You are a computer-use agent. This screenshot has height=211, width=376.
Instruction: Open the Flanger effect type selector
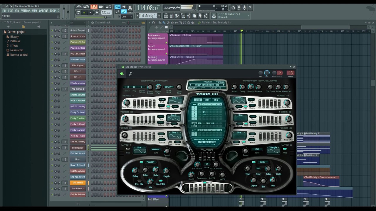pyautogui.click(x=150, y=162)
